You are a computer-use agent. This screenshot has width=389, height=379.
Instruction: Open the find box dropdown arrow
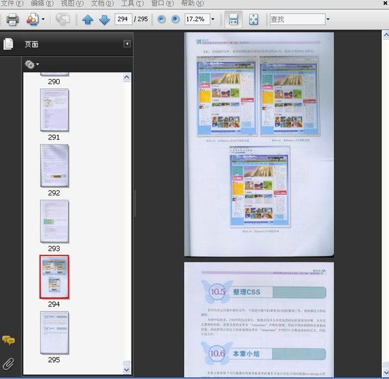tap(328, 19)
